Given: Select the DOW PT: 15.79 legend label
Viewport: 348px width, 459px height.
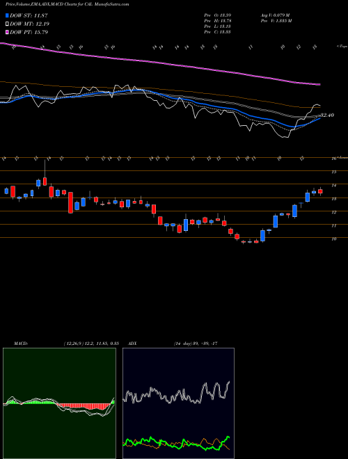Looking at the screenshot, I should click(29, 32).
